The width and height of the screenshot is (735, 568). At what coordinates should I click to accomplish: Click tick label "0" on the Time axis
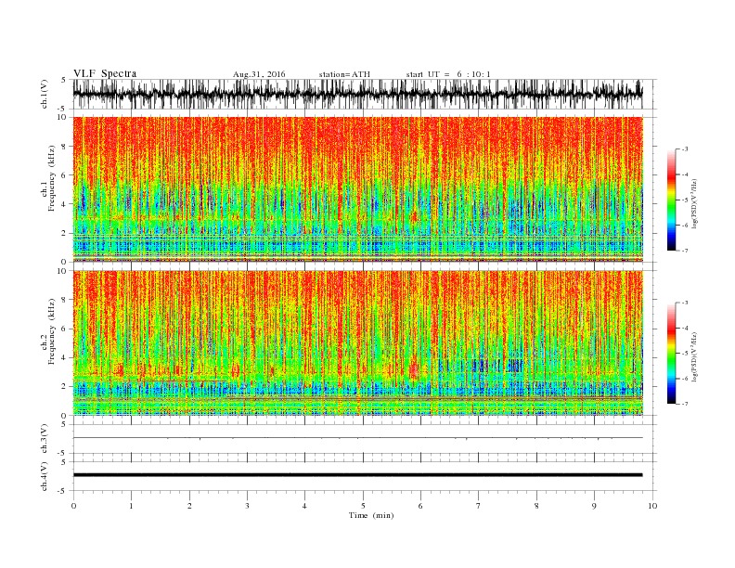(73, 506)
